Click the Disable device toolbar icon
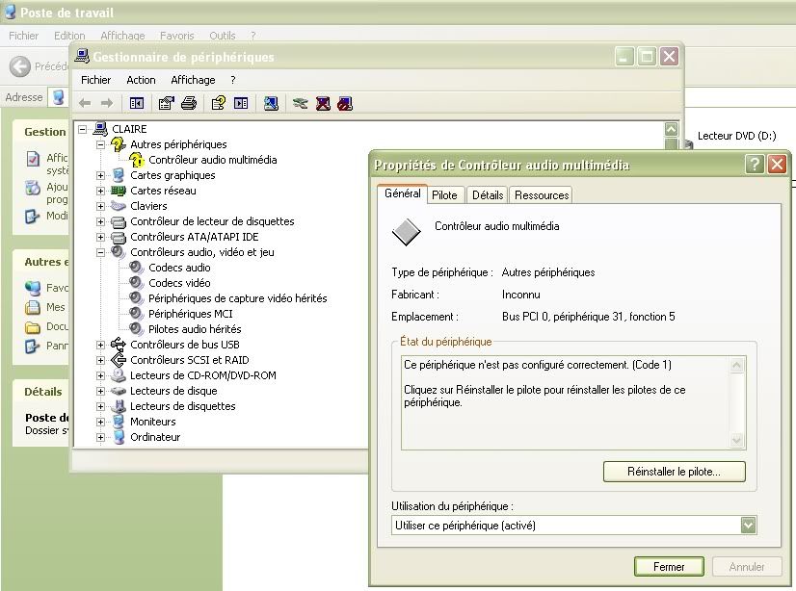Viewport: 796px width, 591px height. [x=345, y=103]
